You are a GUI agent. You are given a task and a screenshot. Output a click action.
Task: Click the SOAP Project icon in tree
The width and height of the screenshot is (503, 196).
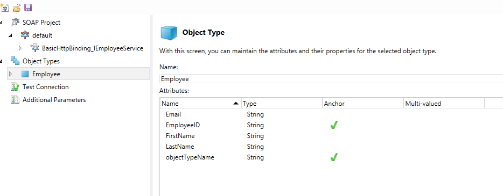click(x=15, y=23)
